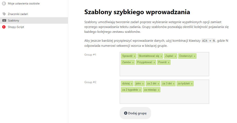Image resolution: width=237 pixels, height=123 pixels.
Task: Click the red Shopy-Script icon
Action: (x=4, y=27)
